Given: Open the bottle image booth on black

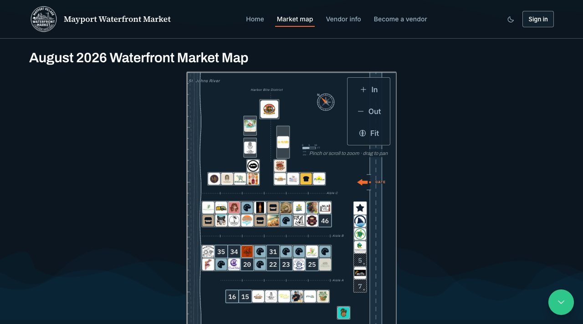Looking at the screenshot, I should [x=260, y=208].
